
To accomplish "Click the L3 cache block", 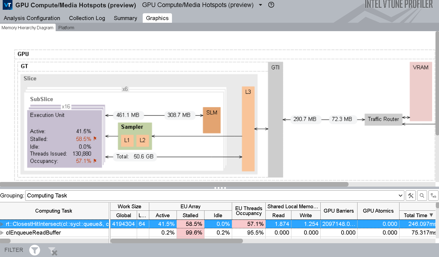I will click(248, 129).
